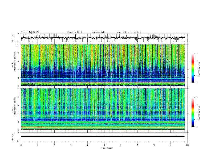Click the ch.1 spectrogram color scale bar
211x163 pixels.
(x=193, y=68)
